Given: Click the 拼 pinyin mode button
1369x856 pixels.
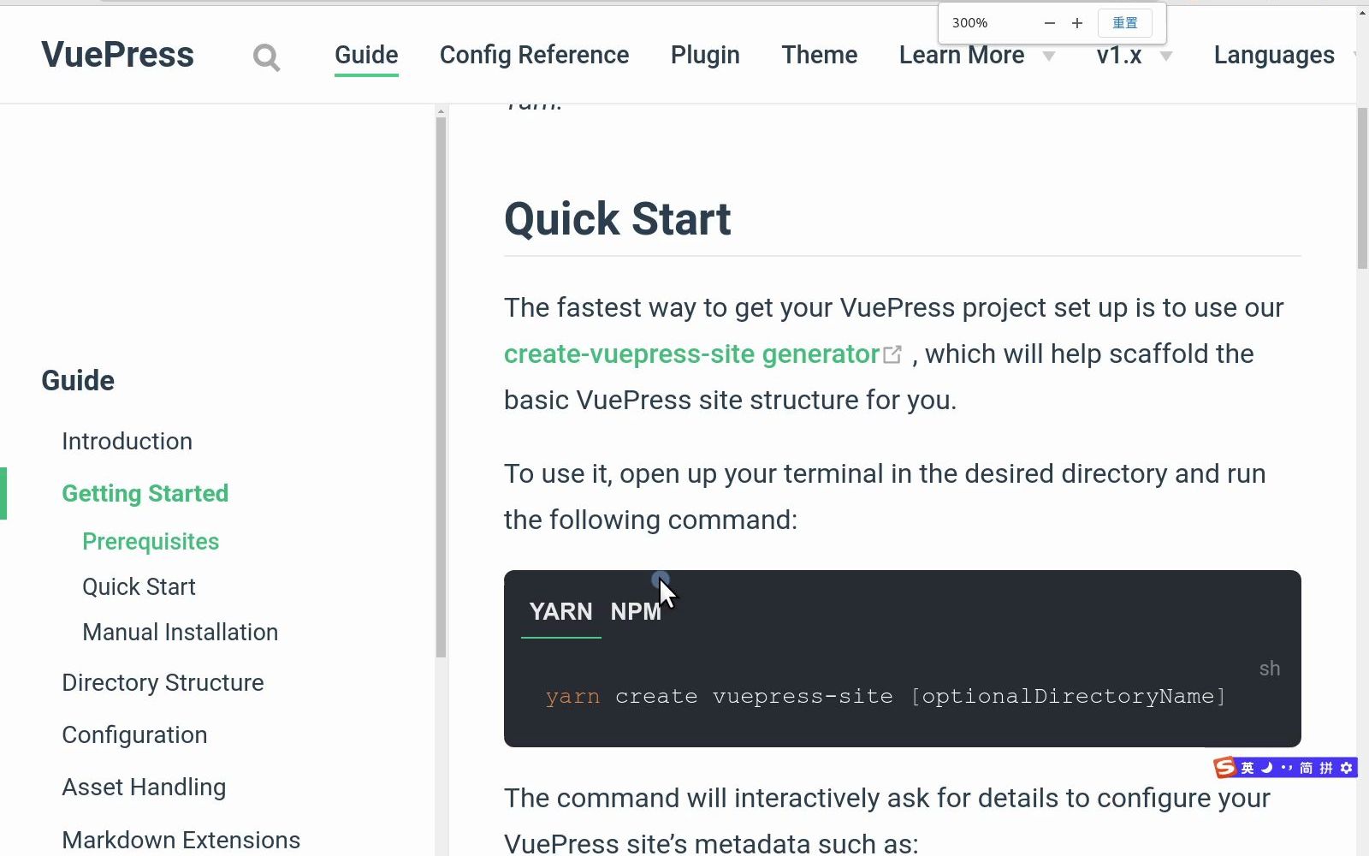Looking at the screenshot, I should [x=1326, y=768].
